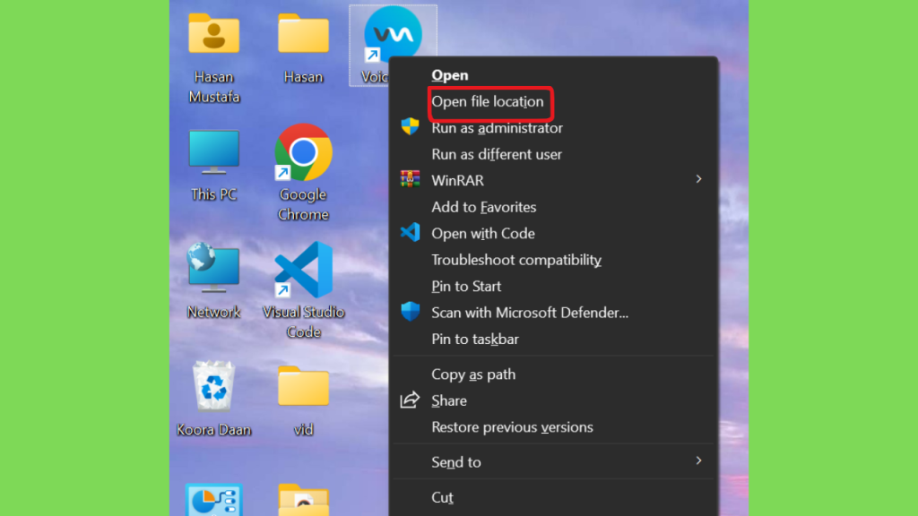Select Pin to taskbar
The height and width of the screenshot is (516, 918).
475,340
